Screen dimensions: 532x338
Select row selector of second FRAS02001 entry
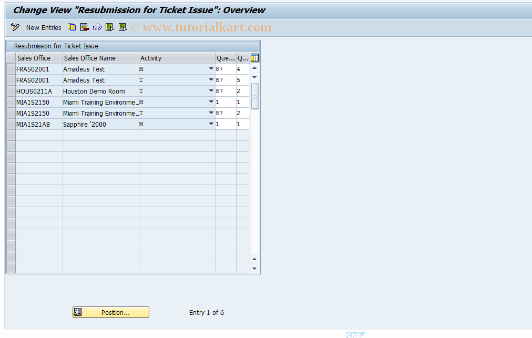pos(11,80)
